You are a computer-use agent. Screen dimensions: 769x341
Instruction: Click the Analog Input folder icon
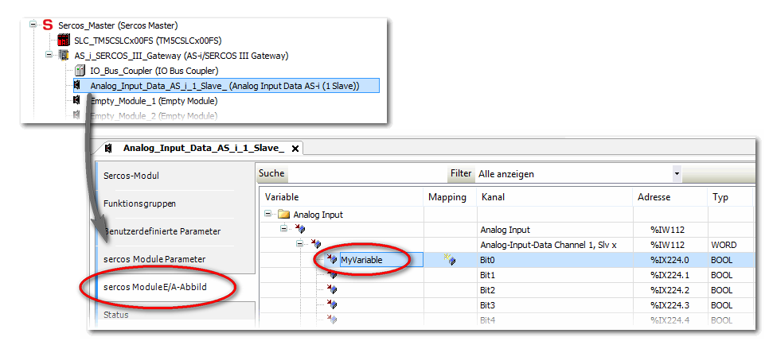(283, 214)
